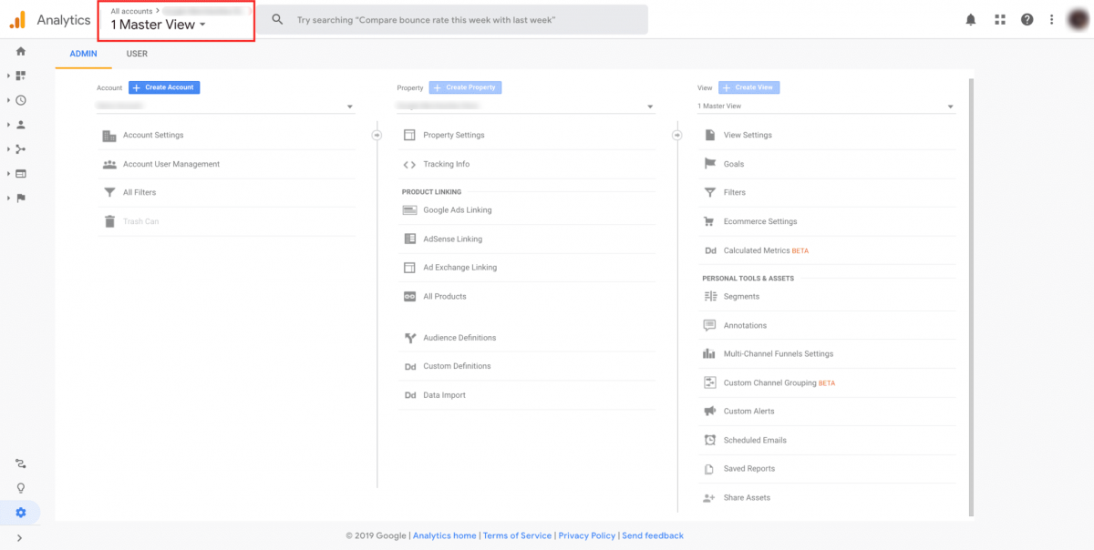
Task: Open the three-dot more options menu
Action: click(1051, 19)
